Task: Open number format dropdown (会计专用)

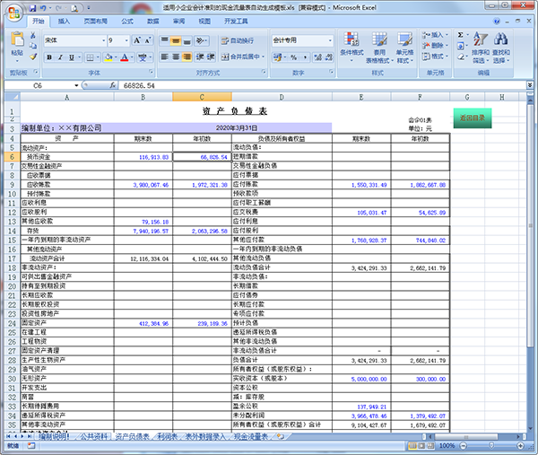Action: coord(330,40)
